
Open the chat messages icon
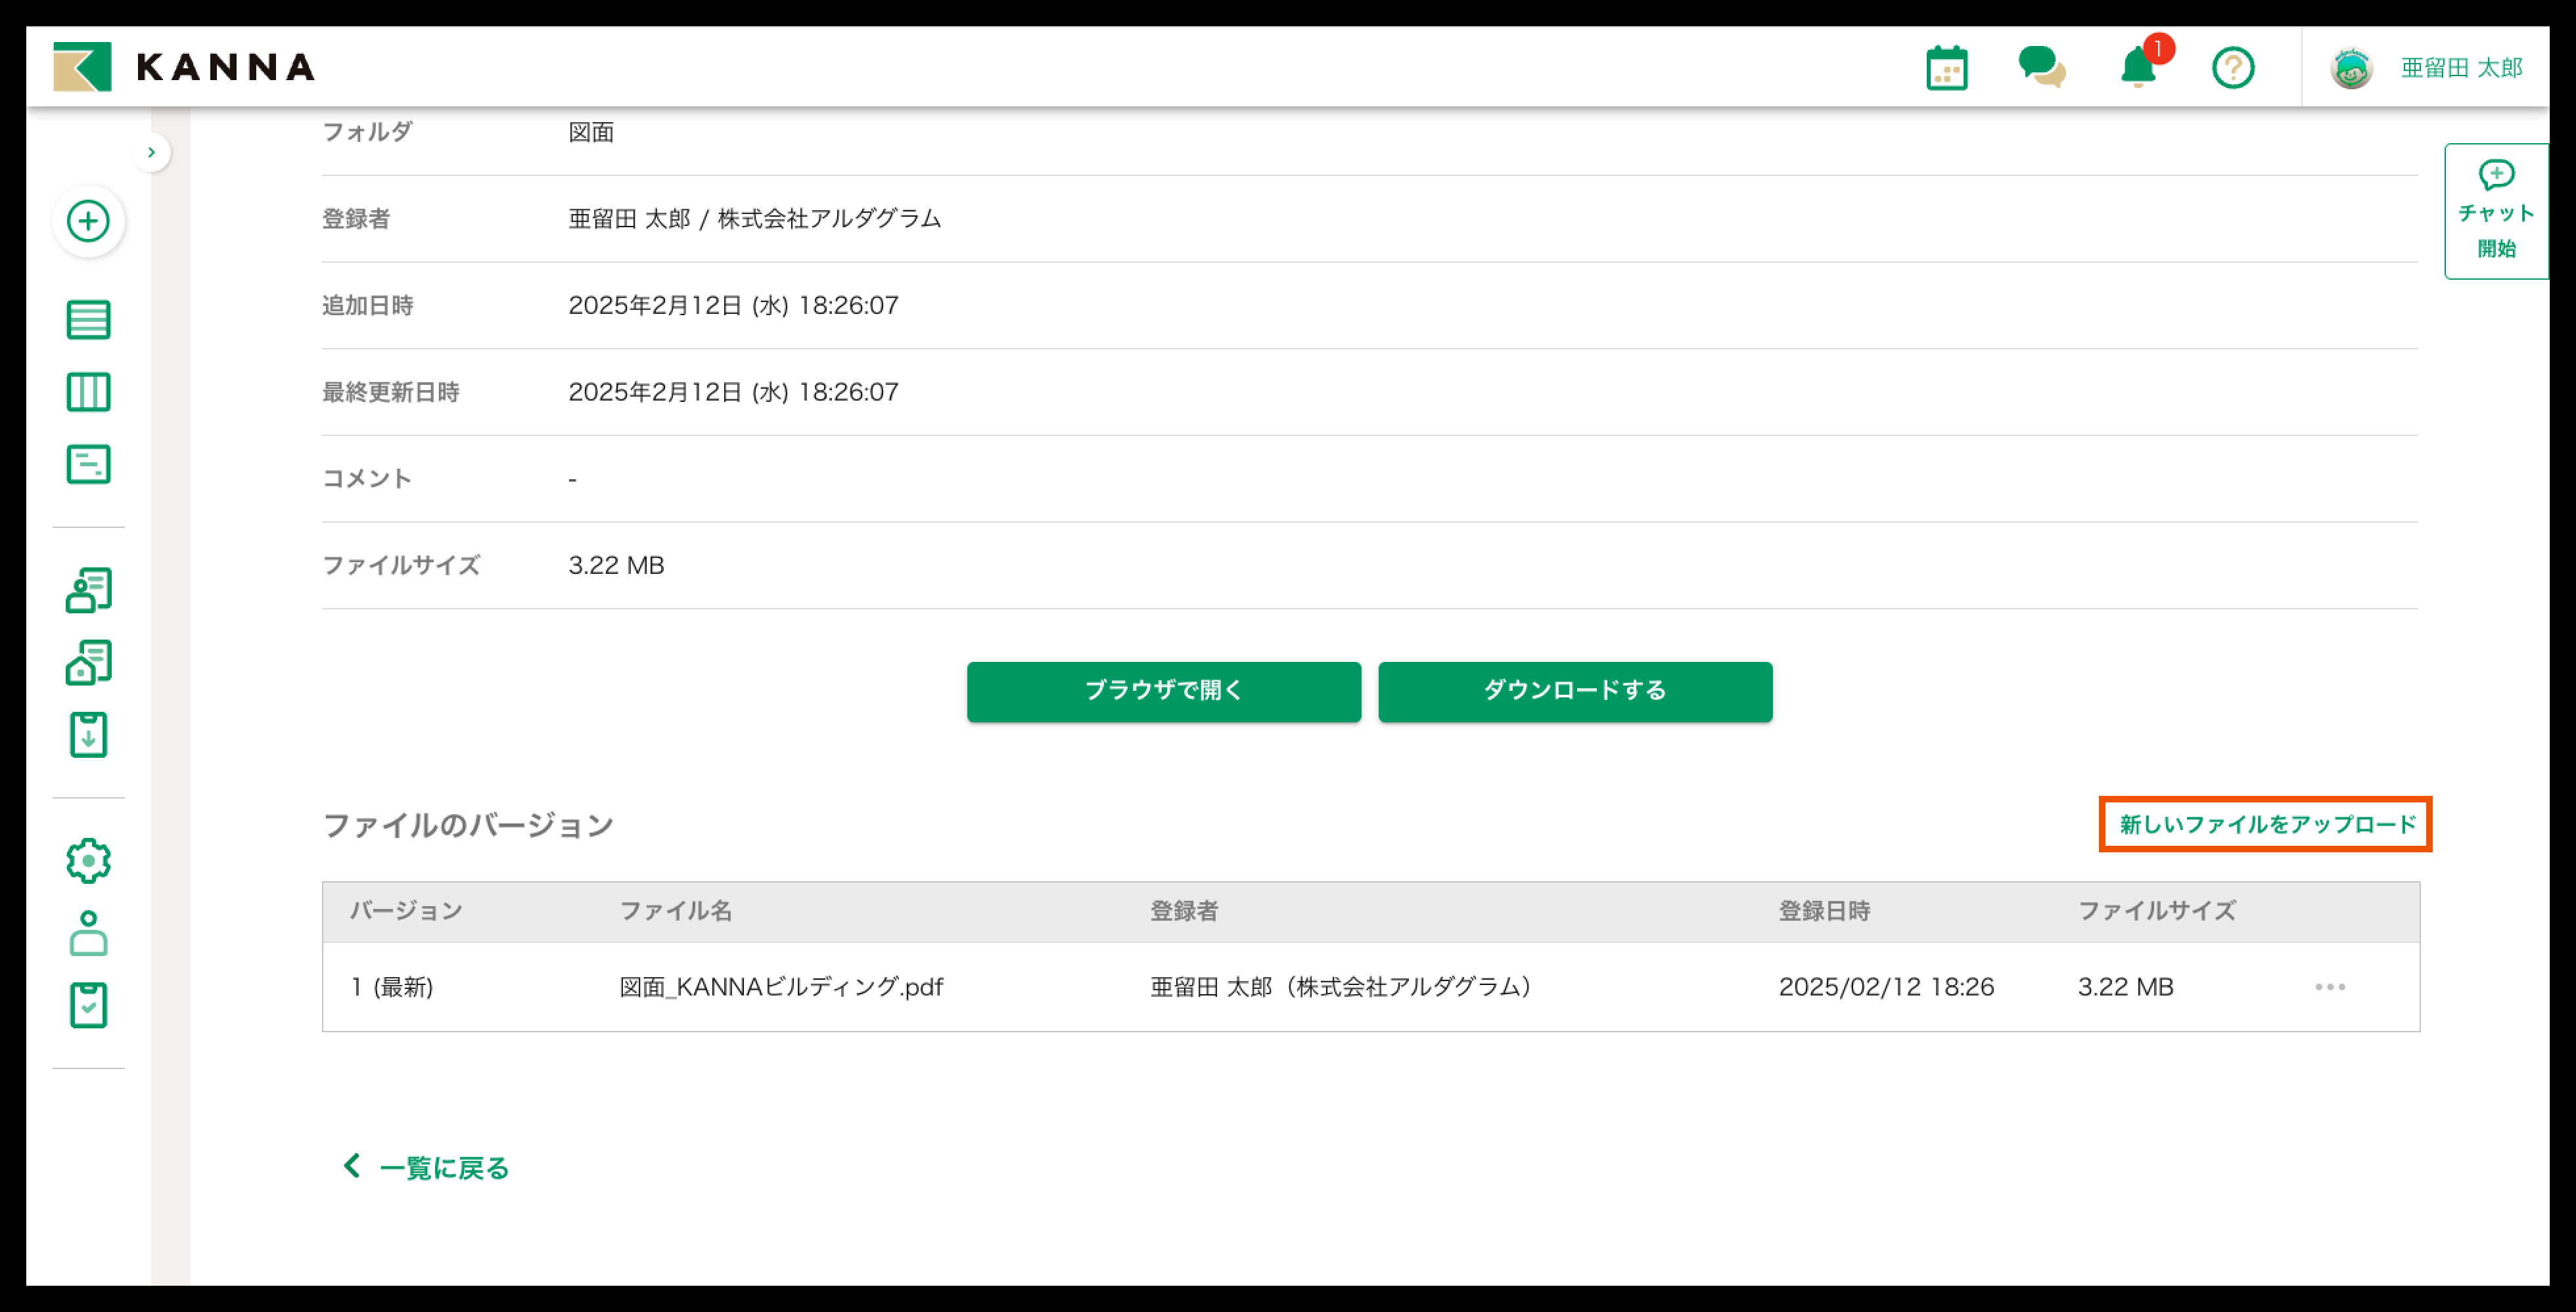click(x=2041, y=68)
